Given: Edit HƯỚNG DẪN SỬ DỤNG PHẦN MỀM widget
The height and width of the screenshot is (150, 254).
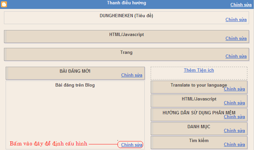Looking at the screenshot, I should (x=234, y=117).
